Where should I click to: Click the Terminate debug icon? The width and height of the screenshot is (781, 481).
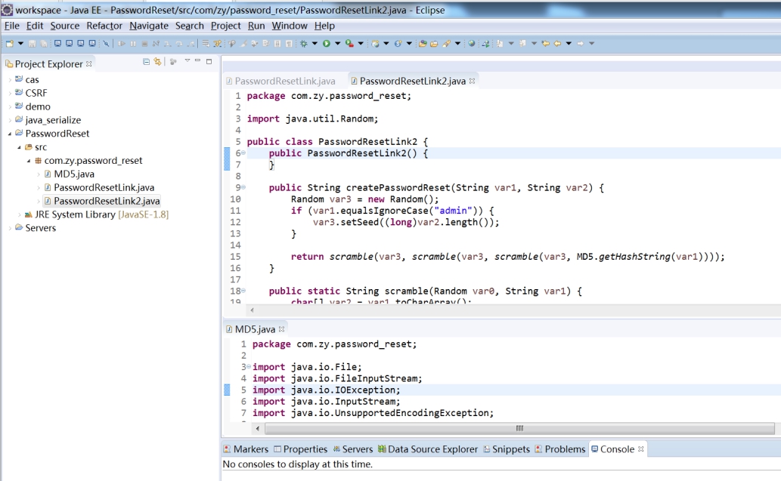(144, 44)
